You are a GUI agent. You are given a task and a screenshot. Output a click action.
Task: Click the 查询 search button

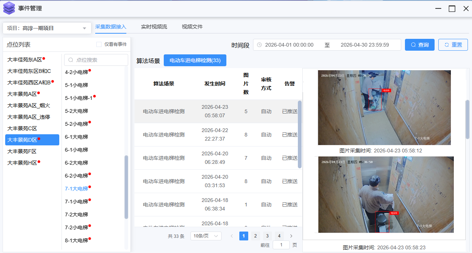pos(420,45)
